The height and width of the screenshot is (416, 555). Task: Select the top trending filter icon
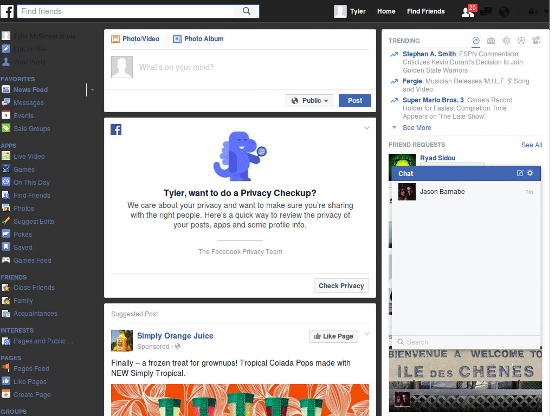click(x=476, y=41)
